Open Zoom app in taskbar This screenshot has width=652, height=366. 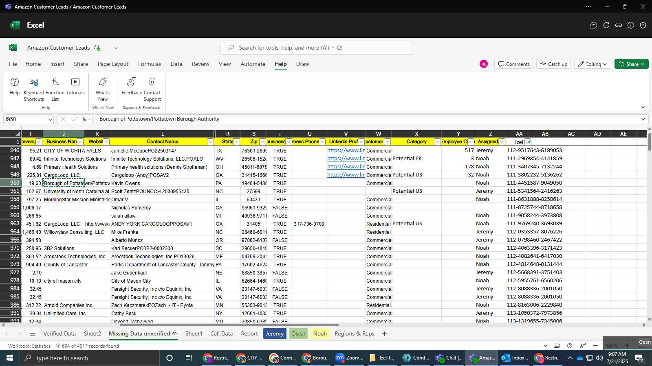point(350,358)
